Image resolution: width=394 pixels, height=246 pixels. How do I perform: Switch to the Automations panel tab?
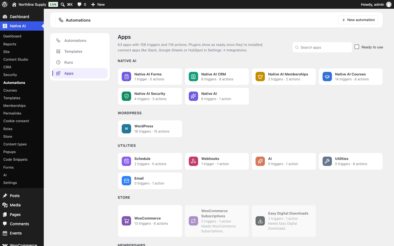pyautogui.click(x=80, y=40)
